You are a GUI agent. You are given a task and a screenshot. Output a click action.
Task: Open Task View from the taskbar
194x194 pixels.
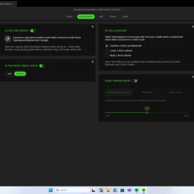pos(93,190)
